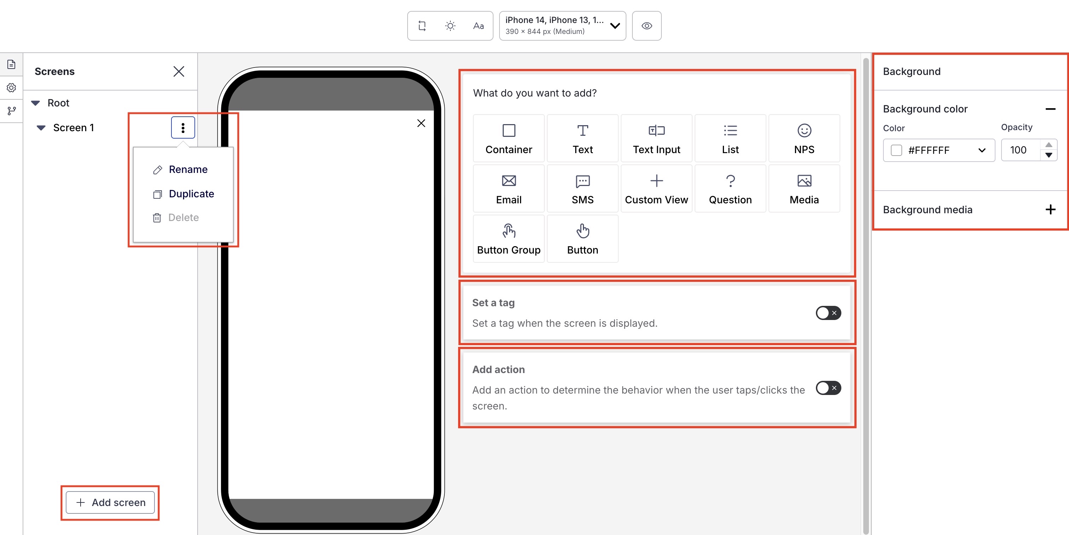Expand the Background media section
The image size is (1069, 535).
click(x=1050, y=210)
